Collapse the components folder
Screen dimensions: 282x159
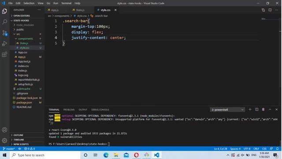coord(26,39)
